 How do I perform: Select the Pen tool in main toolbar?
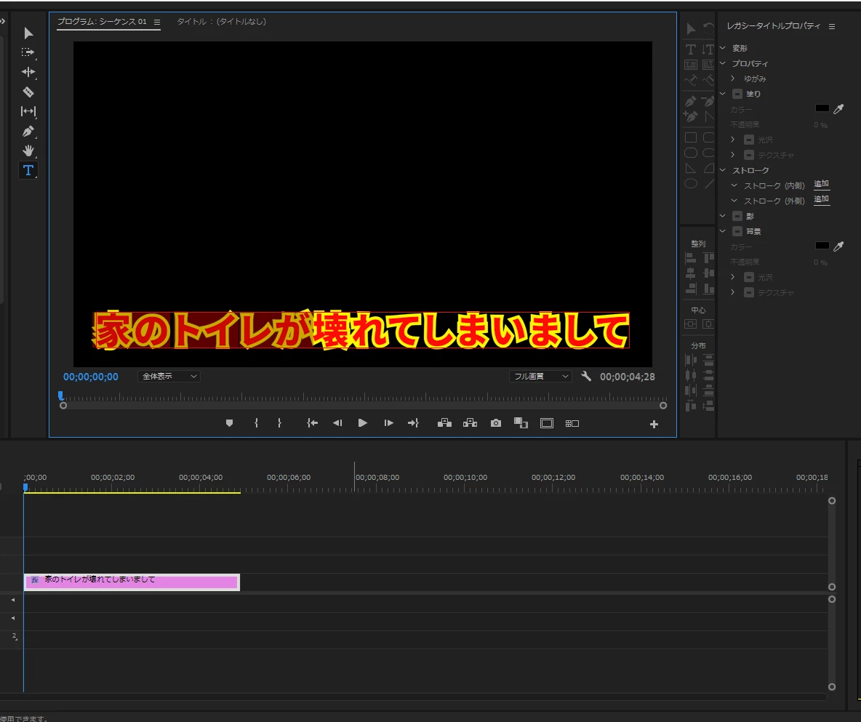pyautogui.click(x=28, y=131)
